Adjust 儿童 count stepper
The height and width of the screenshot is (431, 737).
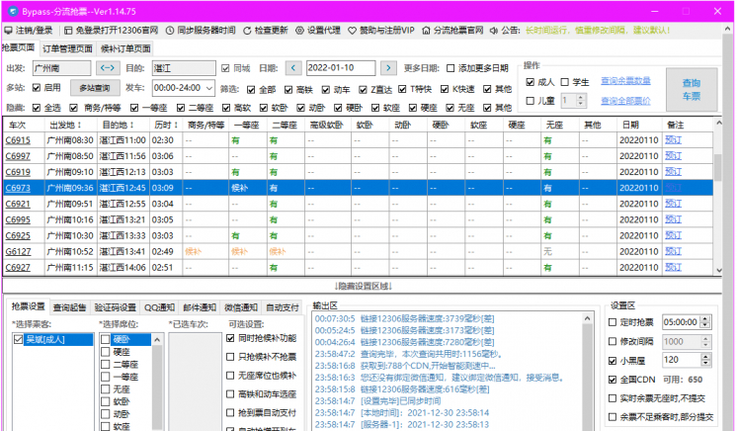(x=581, y=101)
